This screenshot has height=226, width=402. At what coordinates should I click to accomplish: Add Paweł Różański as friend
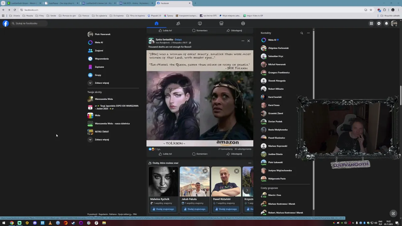click(x=226, y=209)
